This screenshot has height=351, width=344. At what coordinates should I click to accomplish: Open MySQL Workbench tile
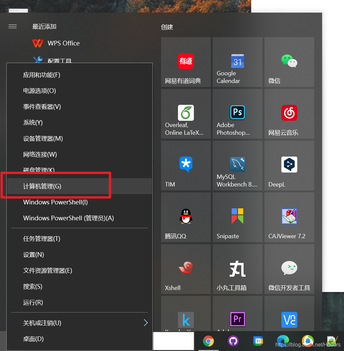(237, 166)
